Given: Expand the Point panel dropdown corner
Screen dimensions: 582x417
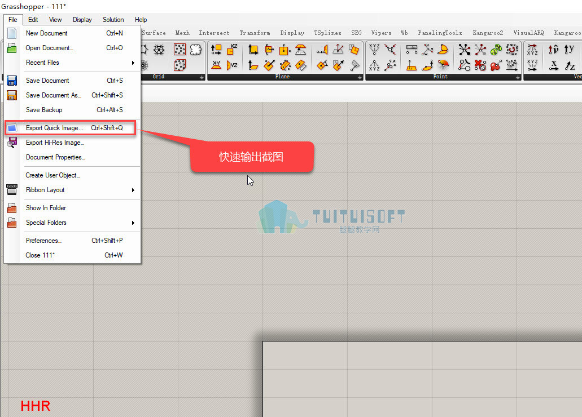Looking at the screenshot, I should click(x=518, y=77).
